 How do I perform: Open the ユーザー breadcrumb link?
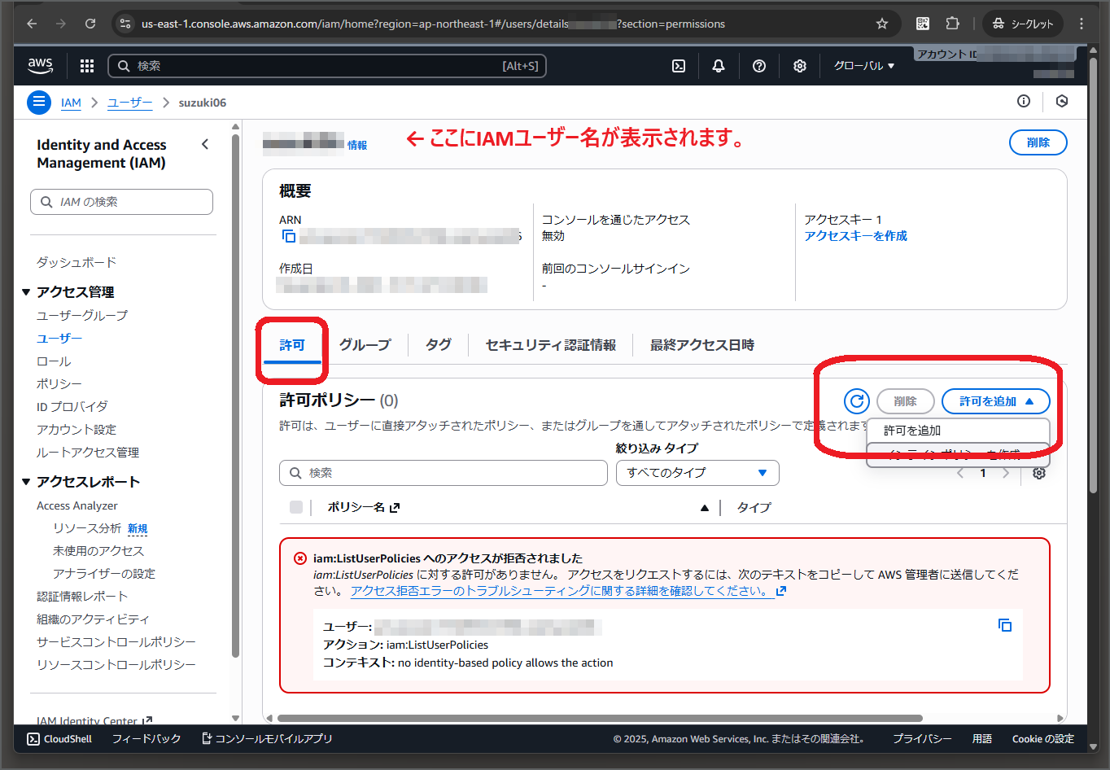tap(130, 103)
